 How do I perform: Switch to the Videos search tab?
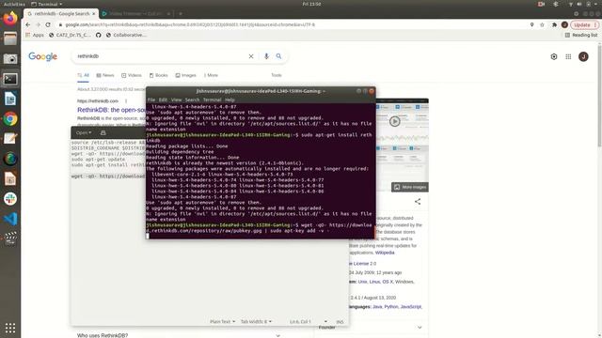point(132,75)
